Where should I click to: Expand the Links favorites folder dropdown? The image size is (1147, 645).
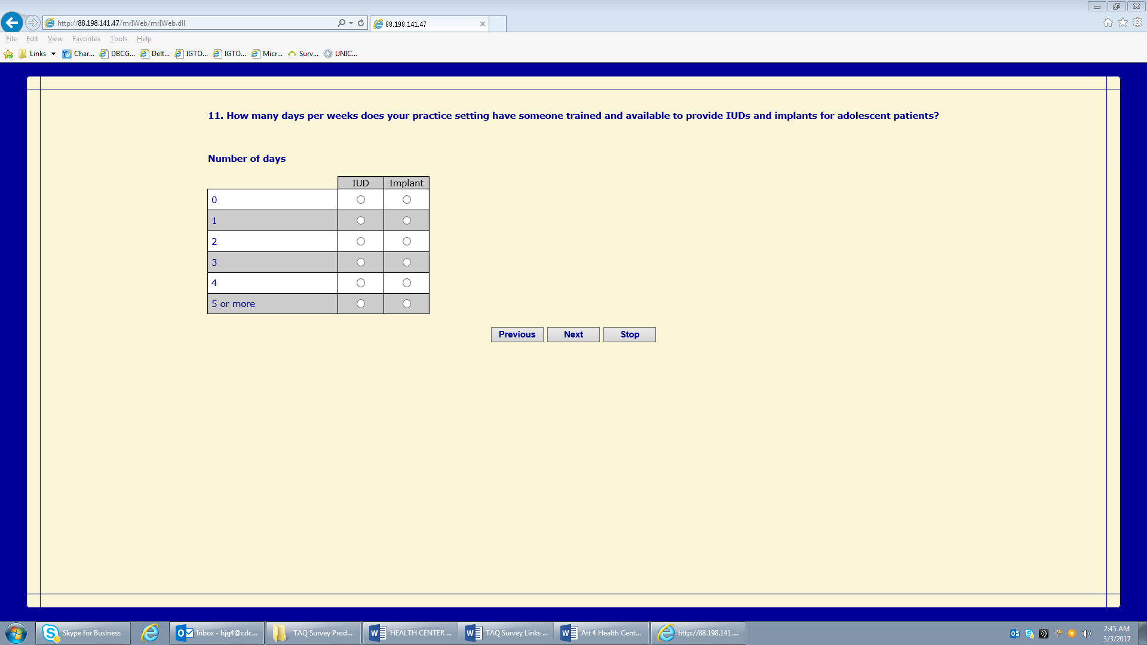[53, 54]
